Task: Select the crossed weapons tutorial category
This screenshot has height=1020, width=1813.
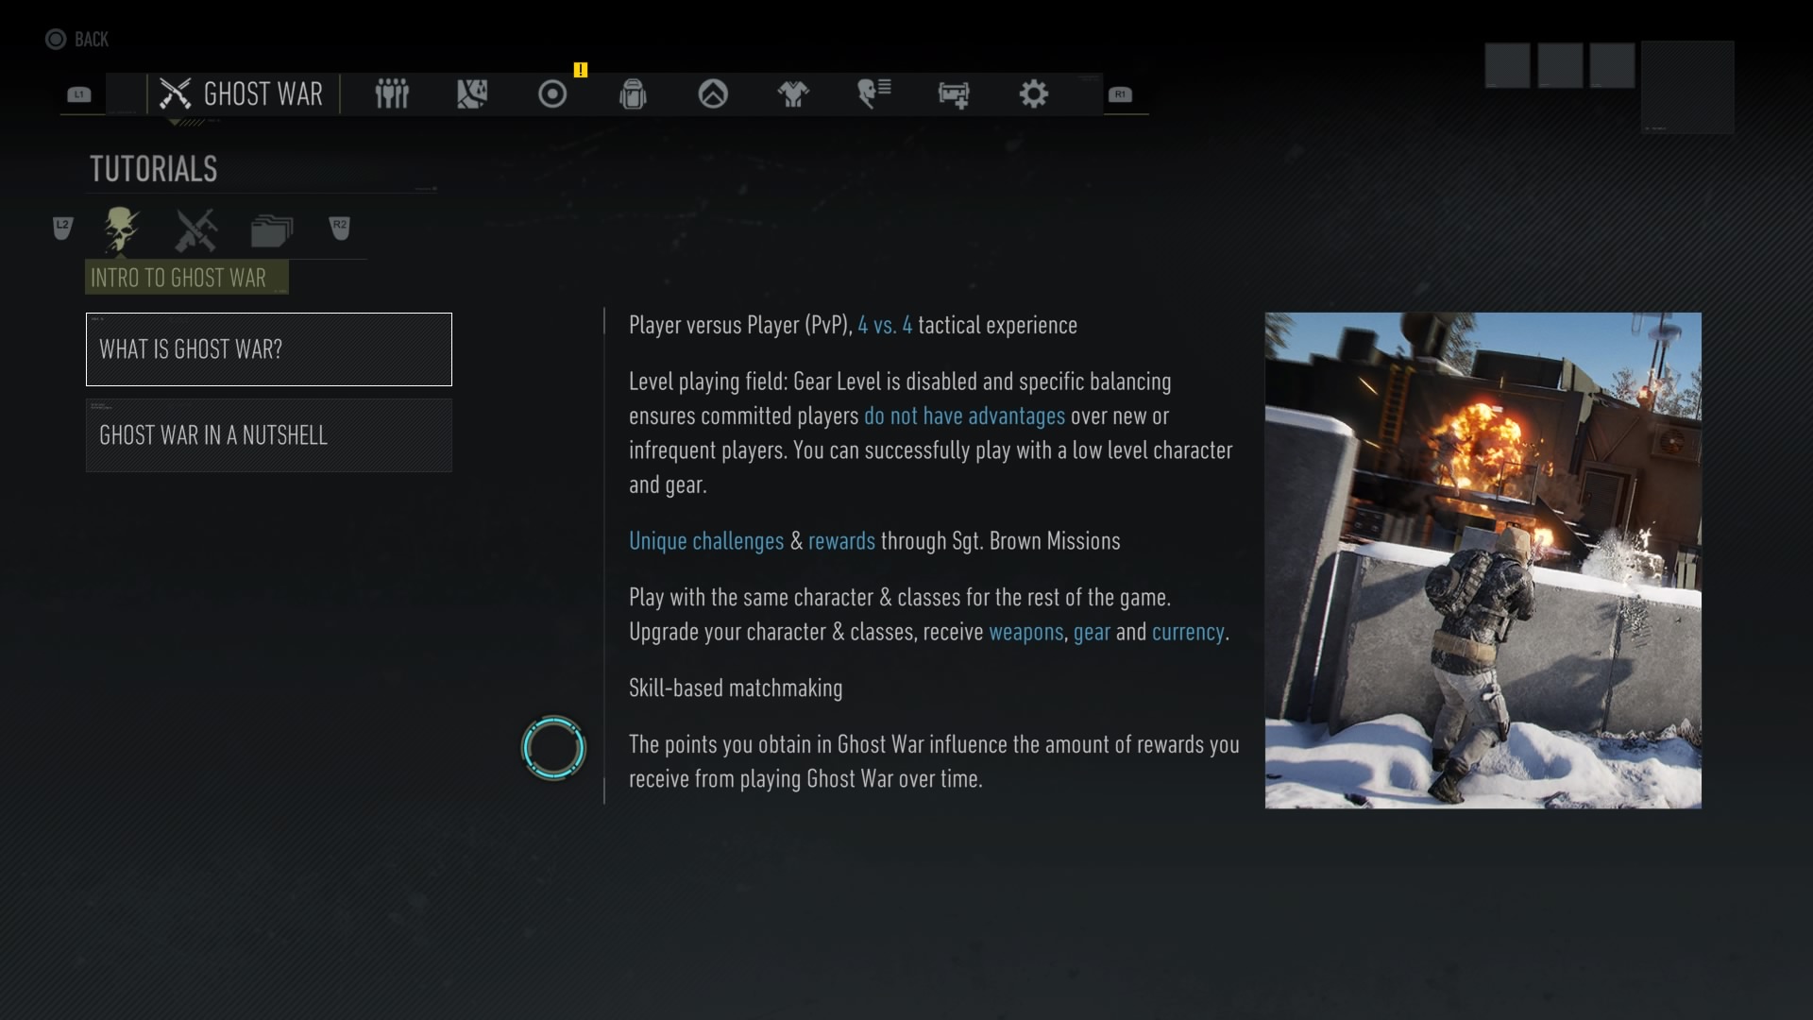Action: click(196, 229)
